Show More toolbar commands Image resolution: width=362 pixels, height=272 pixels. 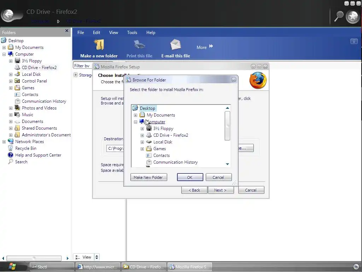pos(205,47)
